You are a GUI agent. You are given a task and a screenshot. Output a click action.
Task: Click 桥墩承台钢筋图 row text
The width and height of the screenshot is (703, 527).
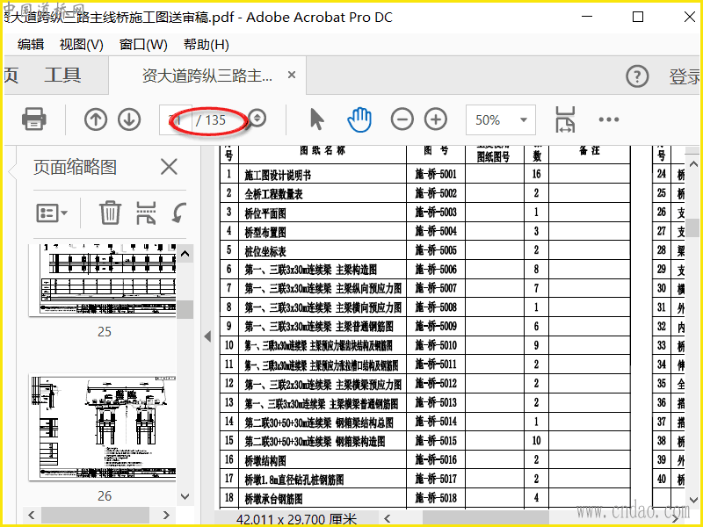[273, 499]
